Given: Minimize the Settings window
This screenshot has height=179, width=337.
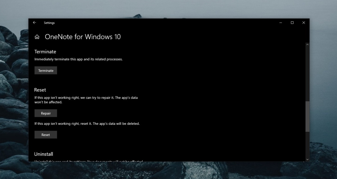Looking at the screenshot, I should 281,23.
